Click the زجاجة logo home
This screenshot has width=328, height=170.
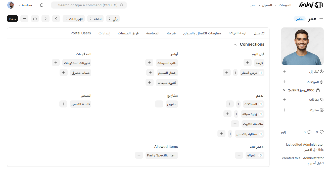point(311,5)
